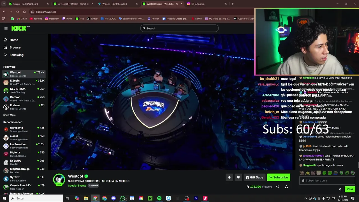Open Windows notification center
This screenshot has height=202, width=359.
[353, 198]
